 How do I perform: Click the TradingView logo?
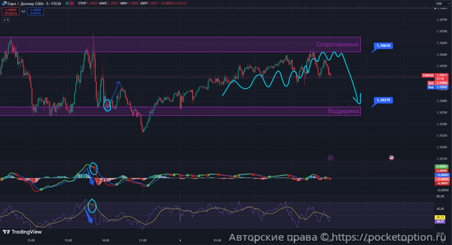click(x=22, y=232)
